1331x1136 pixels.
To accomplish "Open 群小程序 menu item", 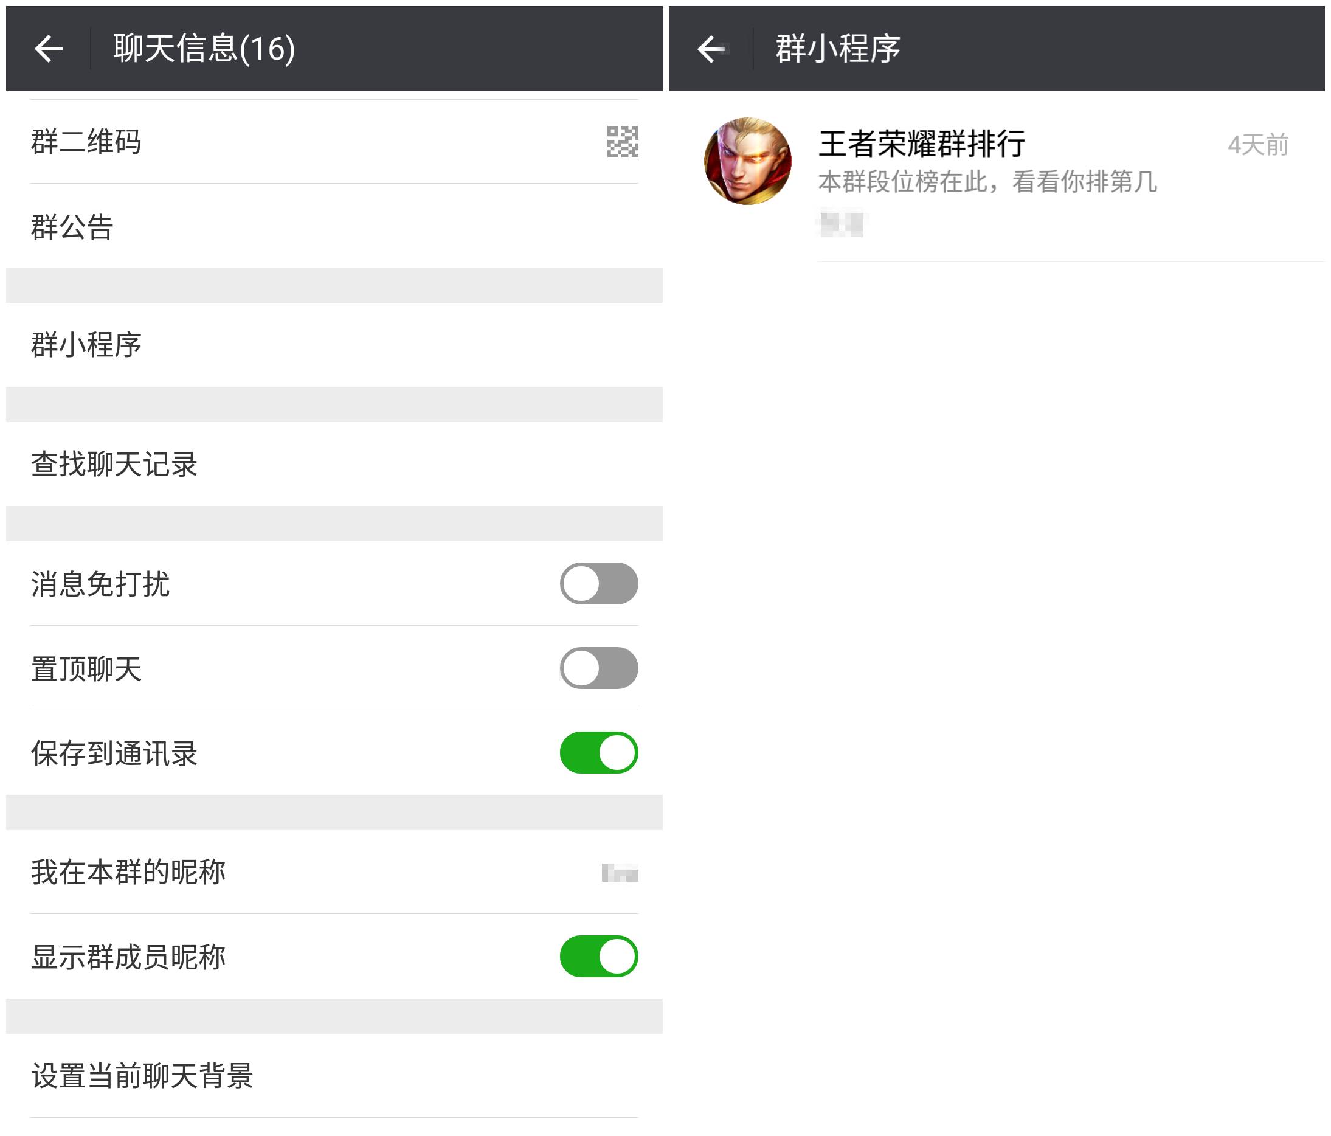I will point(86,345).
